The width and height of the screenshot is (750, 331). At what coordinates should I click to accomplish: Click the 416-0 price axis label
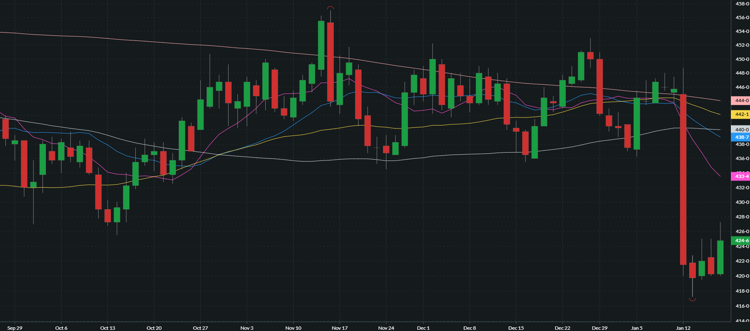pos(742,306)
